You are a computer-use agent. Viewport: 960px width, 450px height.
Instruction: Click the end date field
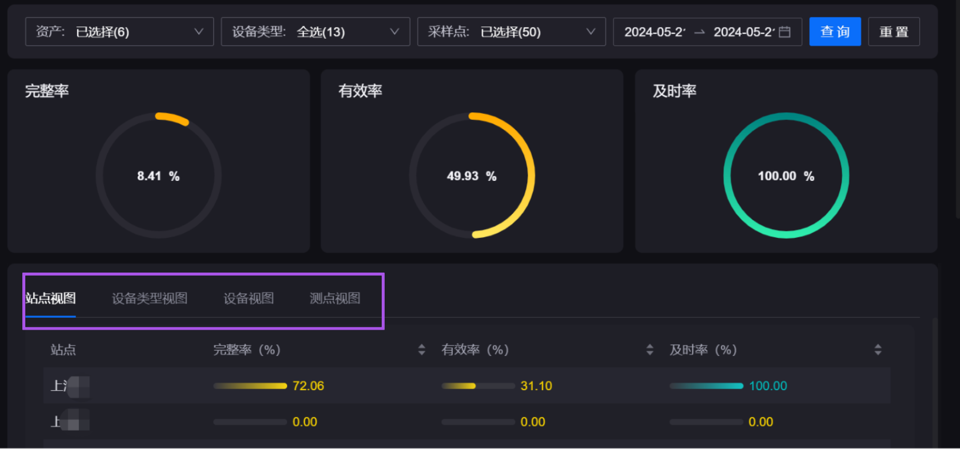[x=744, y=32]
